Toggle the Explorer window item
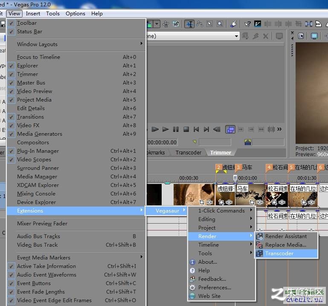The image size is (328, 306). pyautogui.click(x=76, y=66)
